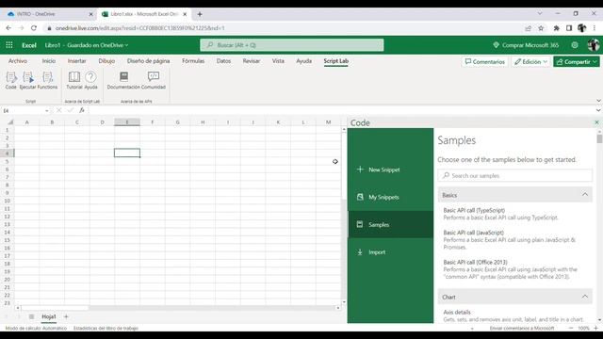Click Estadísticas del libro de trabajo
This screenshot has height=339, width=603.
106,328
